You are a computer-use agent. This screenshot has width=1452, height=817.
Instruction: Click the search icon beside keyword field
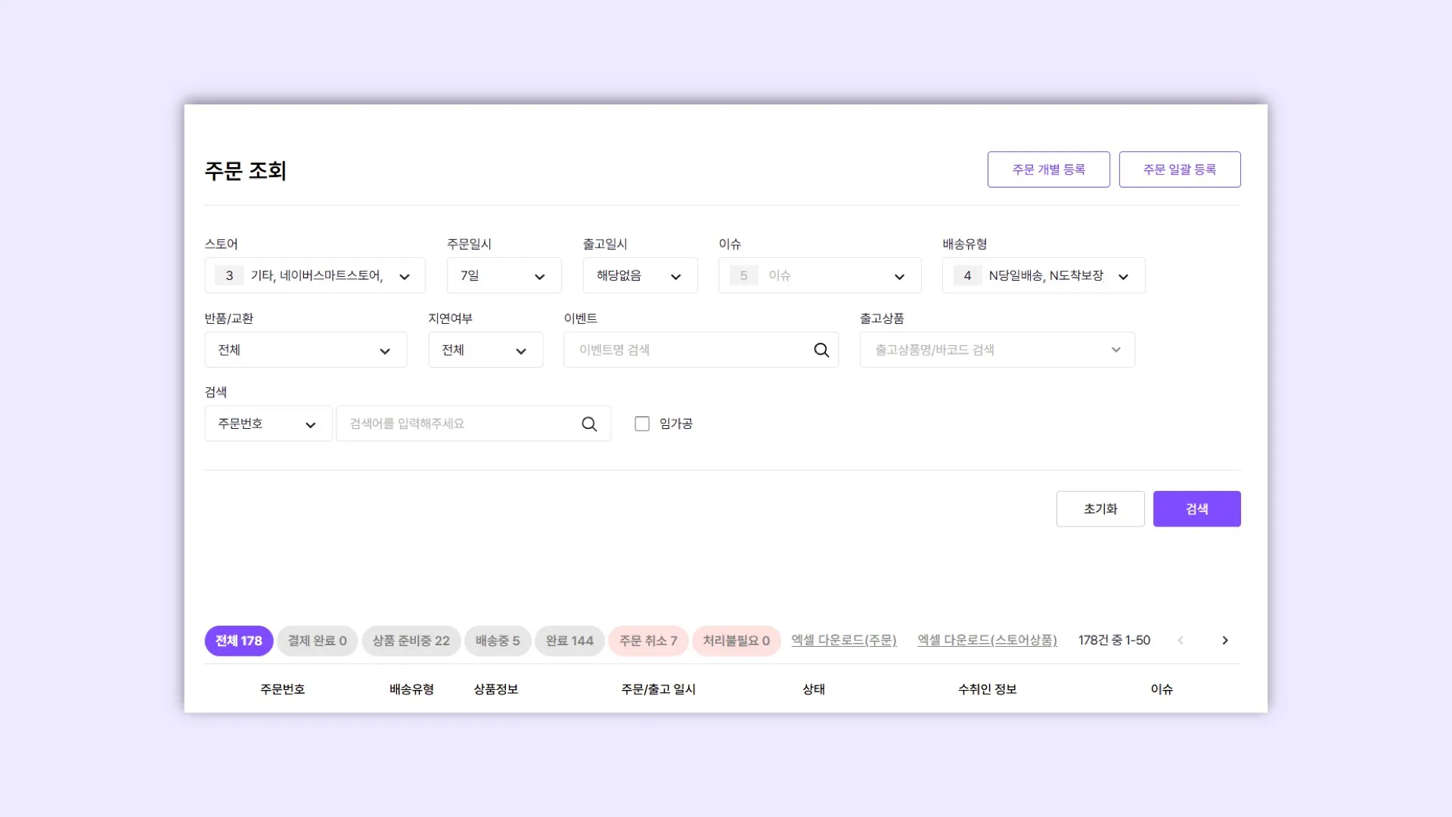[589, 424]
